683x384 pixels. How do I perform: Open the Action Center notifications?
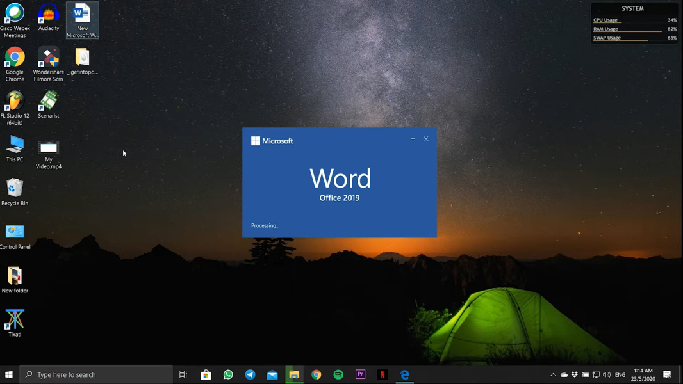[x=667, y=374]
